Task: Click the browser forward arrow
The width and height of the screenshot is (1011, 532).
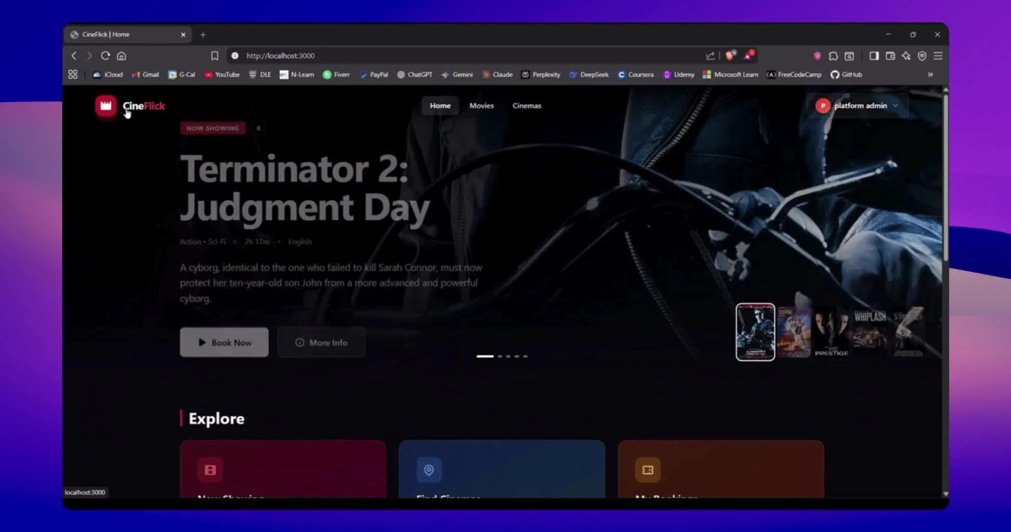Action: (x=89, y=56)
